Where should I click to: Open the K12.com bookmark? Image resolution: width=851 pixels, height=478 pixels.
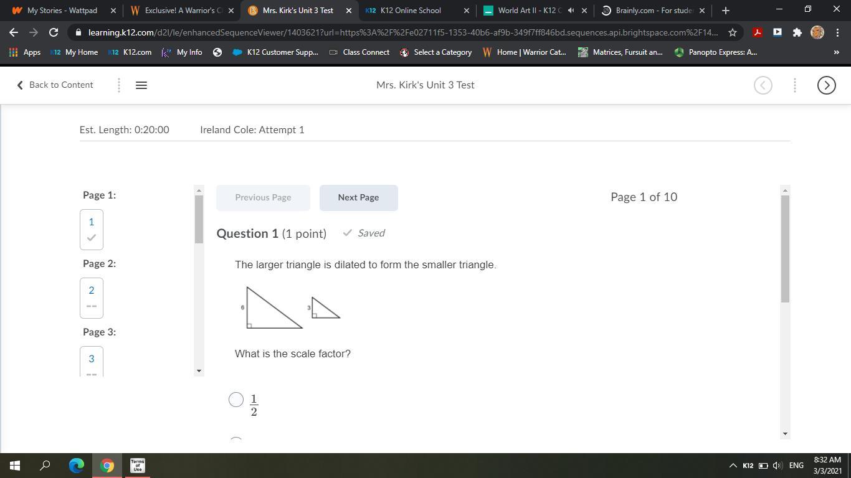[130, 52]
